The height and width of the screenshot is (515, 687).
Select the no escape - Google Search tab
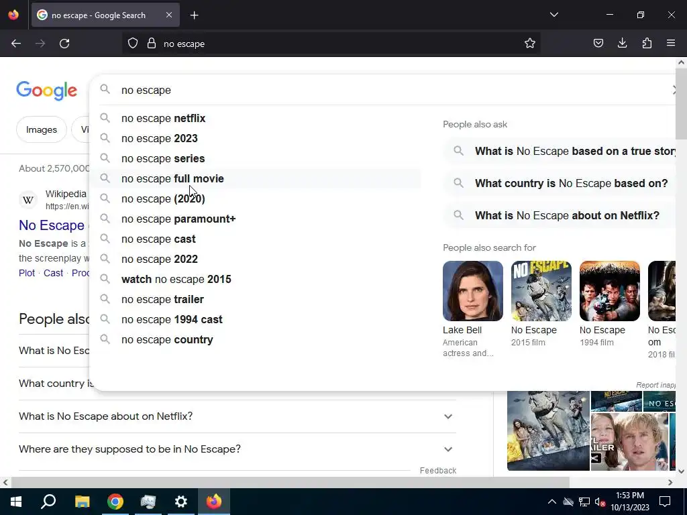pyautogui.click(x=105, y=15)
